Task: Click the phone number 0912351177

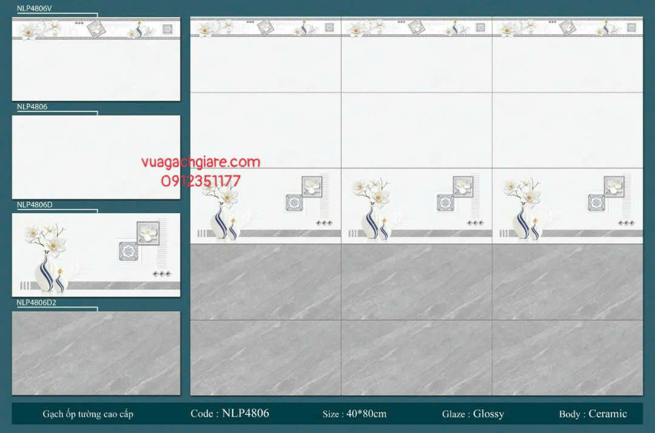Action: (x=200, y=181)
